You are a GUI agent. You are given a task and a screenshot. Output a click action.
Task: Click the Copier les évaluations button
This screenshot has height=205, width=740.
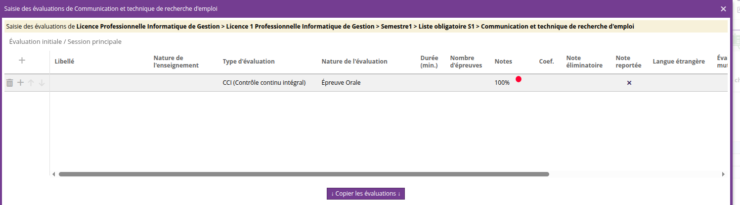[365, 193]
